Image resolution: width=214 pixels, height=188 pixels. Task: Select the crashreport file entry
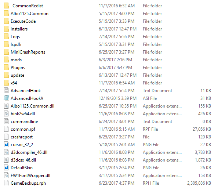click(x=108, y=137)
